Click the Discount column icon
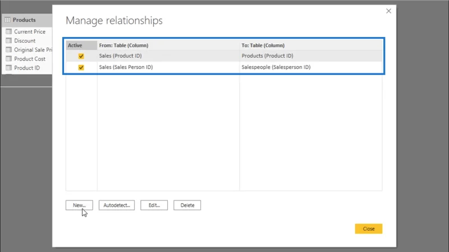Viewport: 449px width, 252px height. point(9,41)
